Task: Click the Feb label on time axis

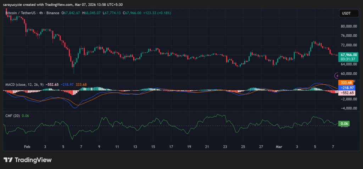Action: pyautogui.click(x=27, y=146)
